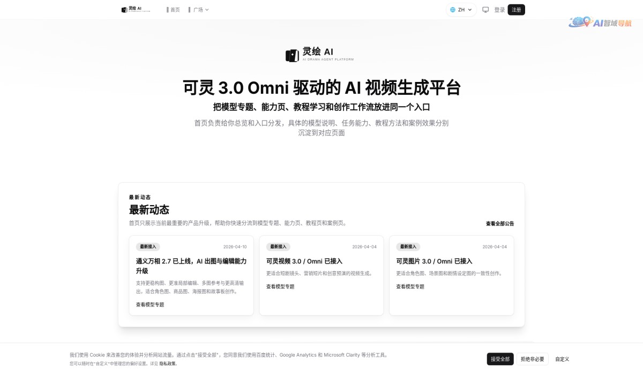Viewport: 643px width, 375px height.
Task: Click 拒绝非必要 to reject optional cookies
Action: (532, 359)
